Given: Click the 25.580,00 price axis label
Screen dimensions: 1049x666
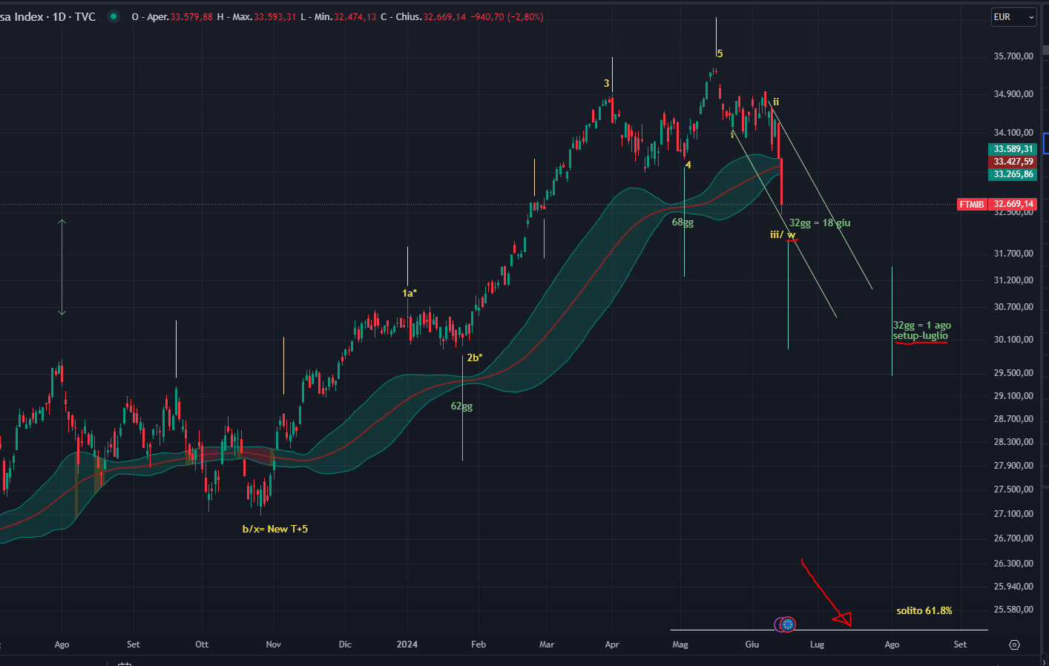Looking at the screenshot, I should 1013,610.
